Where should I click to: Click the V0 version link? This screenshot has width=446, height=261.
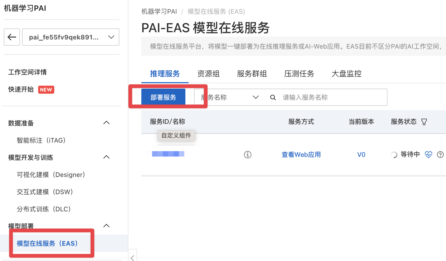click(x=361, y=155)
